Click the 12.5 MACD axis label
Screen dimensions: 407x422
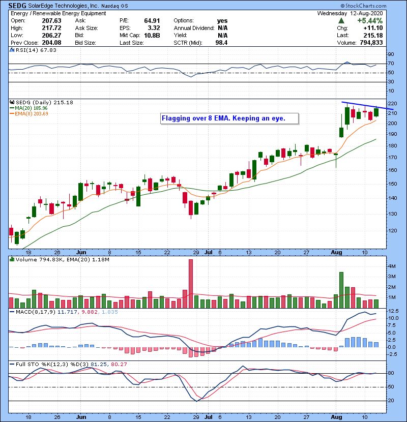(393, 311)
